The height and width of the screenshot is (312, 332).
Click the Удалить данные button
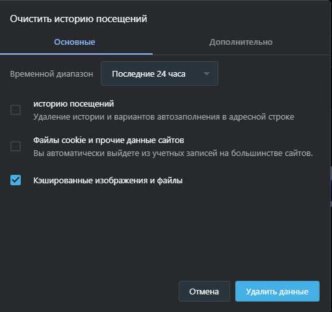(x=277, y=291)
